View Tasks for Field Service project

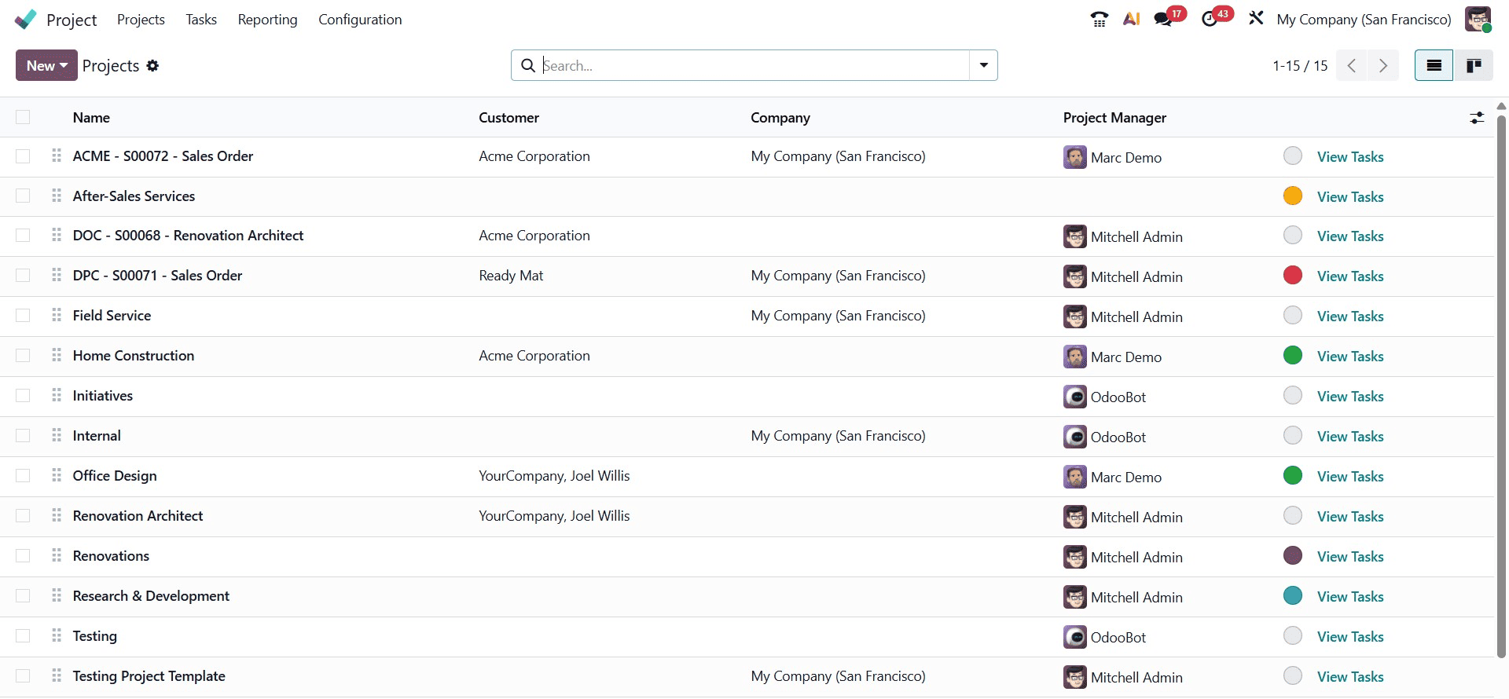click(1350, 317)
